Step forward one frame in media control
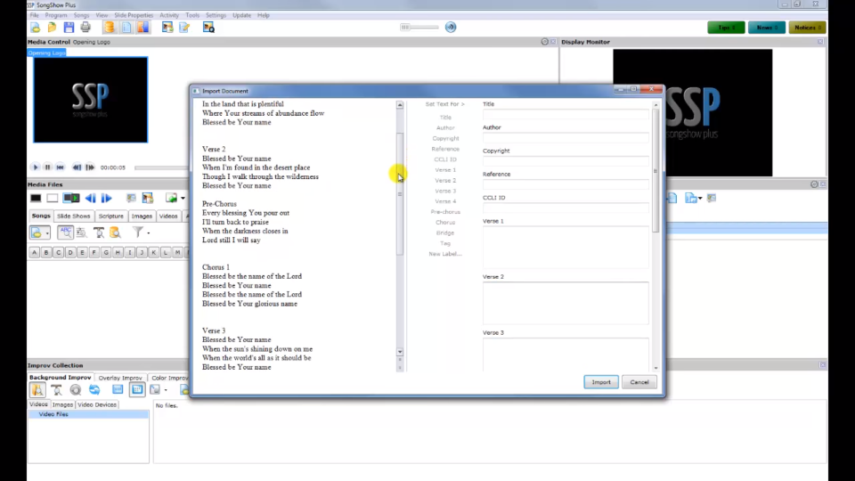The width and height of the screenshot is (855, 481). coord(90,167)
